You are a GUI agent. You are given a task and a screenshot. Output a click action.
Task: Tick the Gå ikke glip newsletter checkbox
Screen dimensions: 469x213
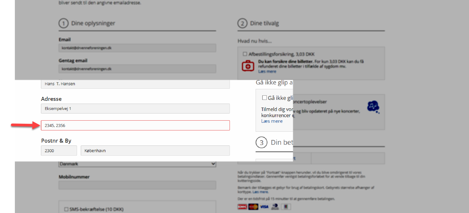click(264, 97)
